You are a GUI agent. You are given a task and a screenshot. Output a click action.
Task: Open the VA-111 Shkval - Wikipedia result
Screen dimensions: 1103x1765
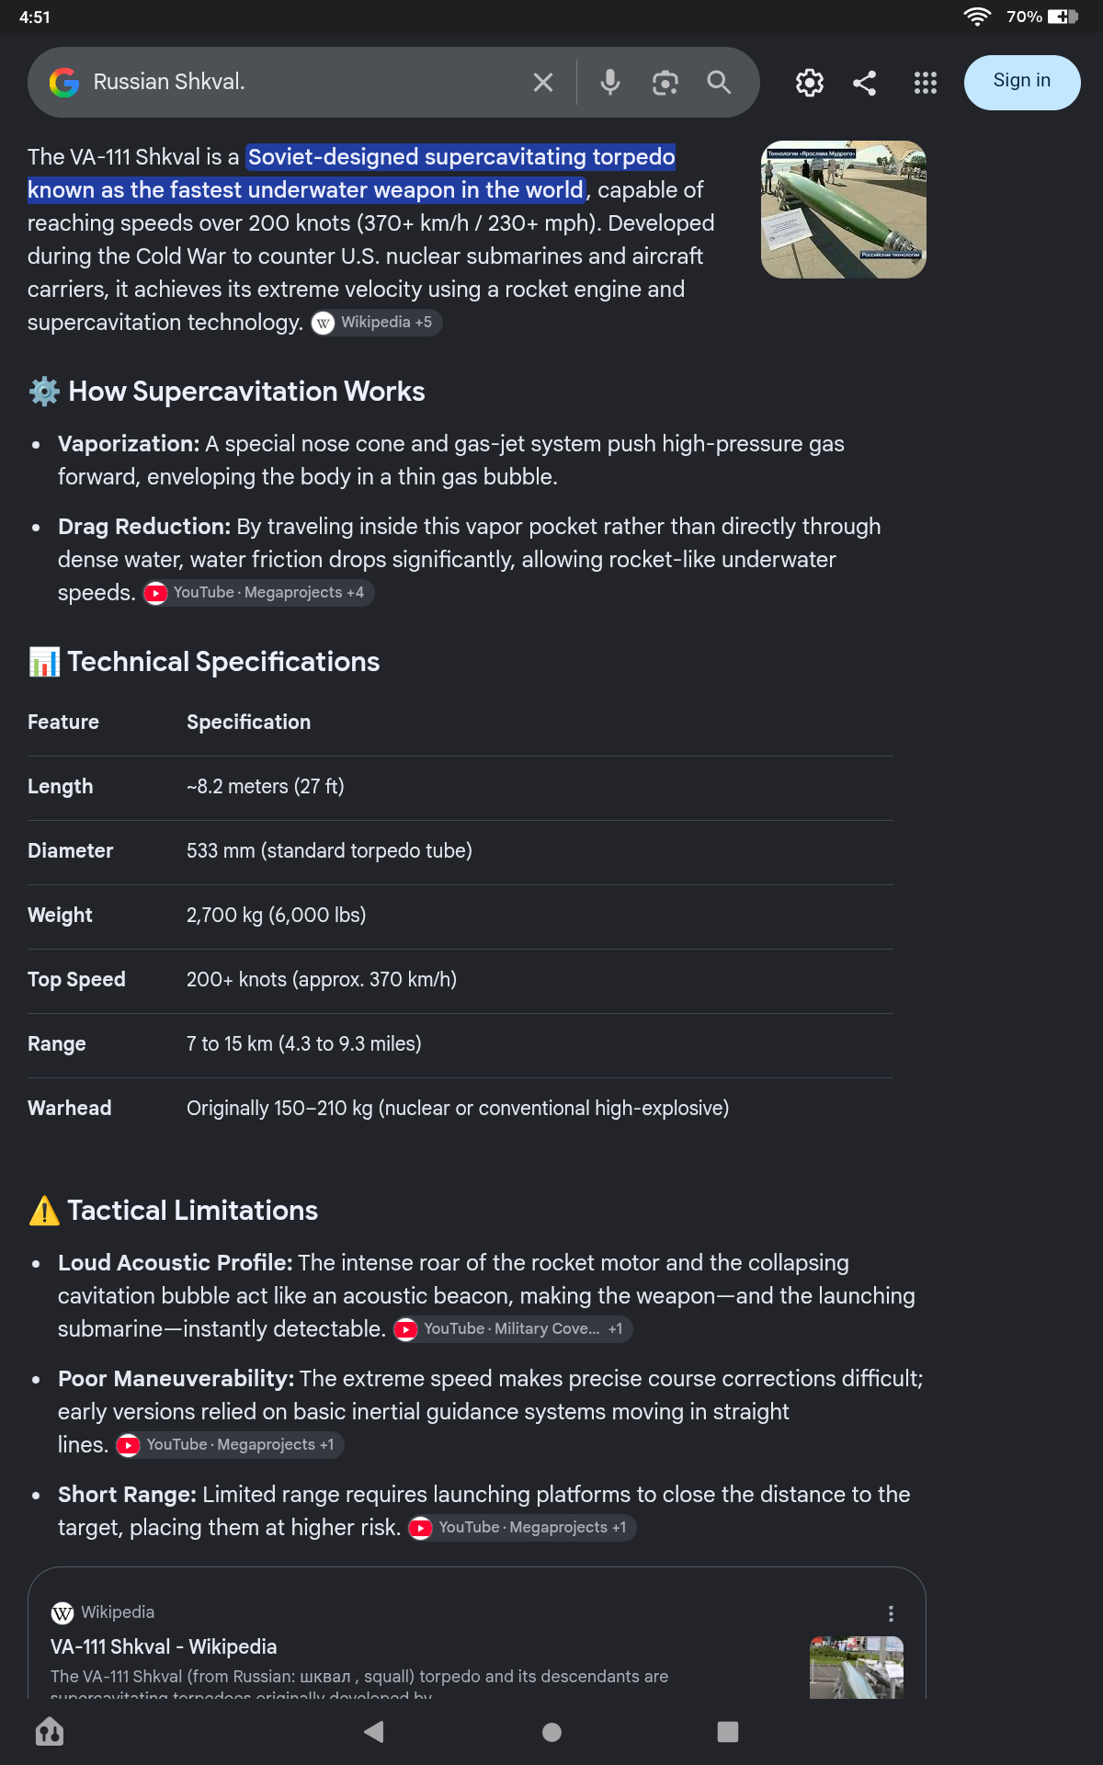[x=164, y=1646]
